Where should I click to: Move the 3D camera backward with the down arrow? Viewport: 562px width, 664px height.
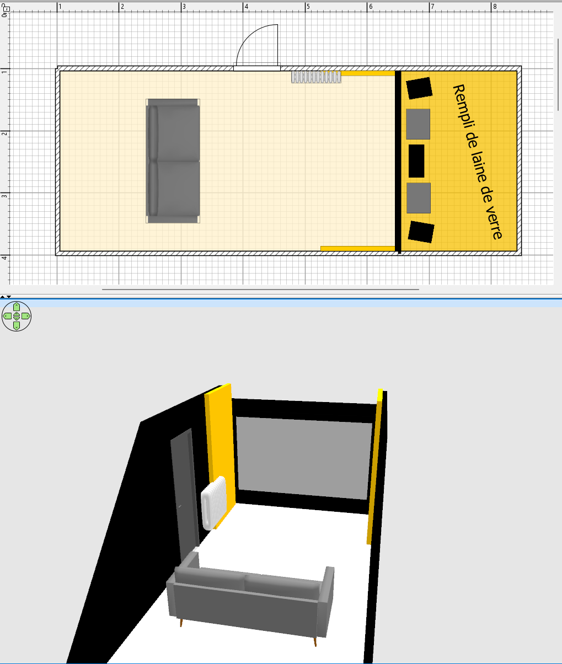tap(17, 326)
